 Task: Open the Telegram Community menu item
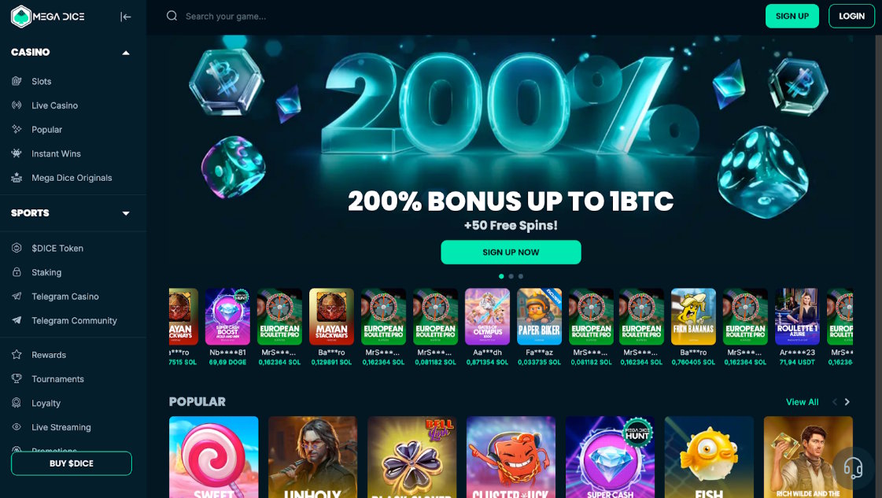[74, 320]
